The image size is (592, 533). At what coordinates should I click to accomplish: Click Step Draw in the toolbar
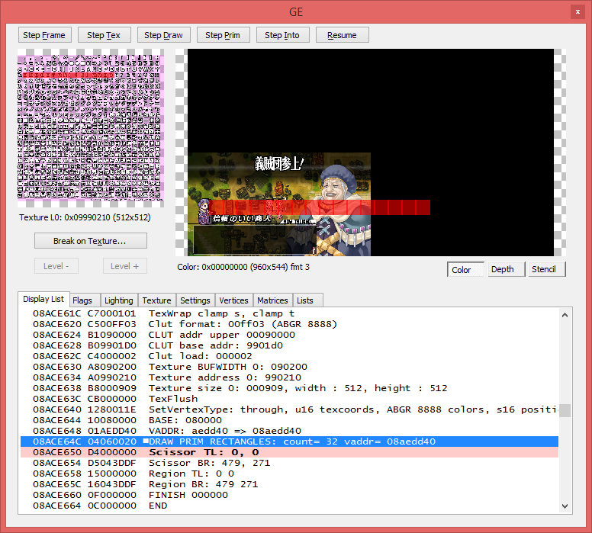pyautogui.click(x=163, y=35)
